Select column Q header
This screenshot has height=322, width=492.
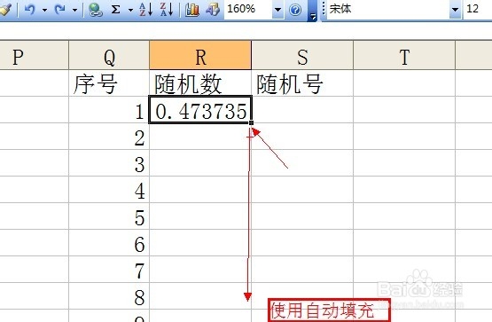coord(109,55)
